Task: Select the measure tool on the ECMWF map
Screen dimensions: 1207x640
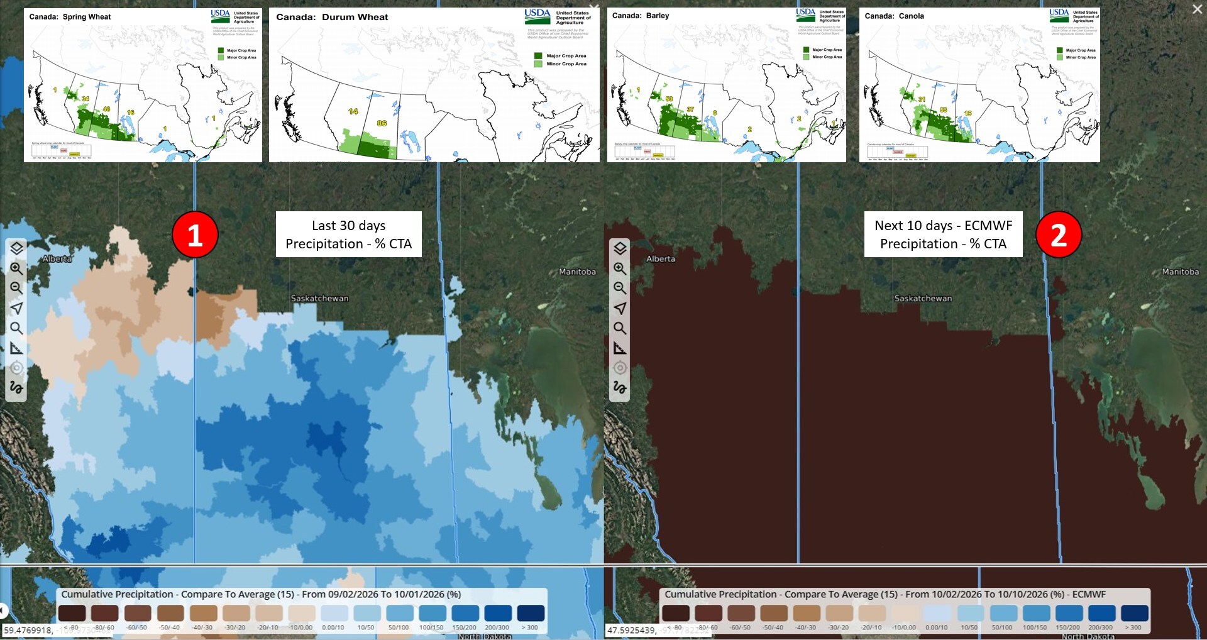Action: click(x=620, y=348)
